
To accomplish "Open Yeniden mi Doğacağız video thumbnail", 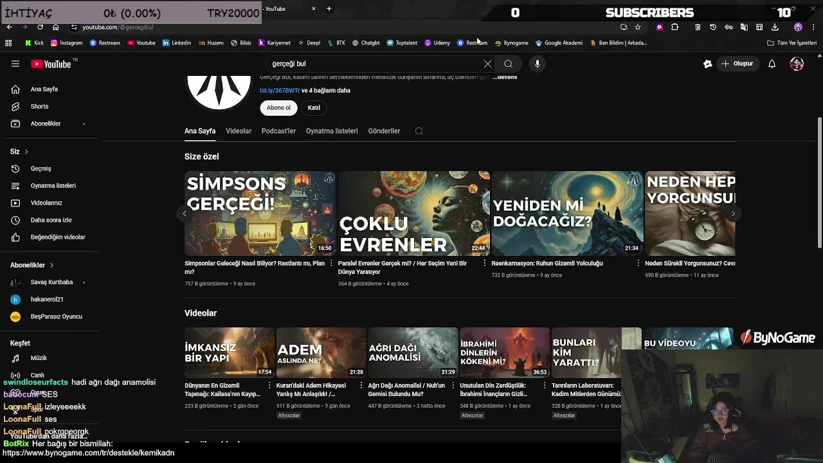I will [567, 213].
